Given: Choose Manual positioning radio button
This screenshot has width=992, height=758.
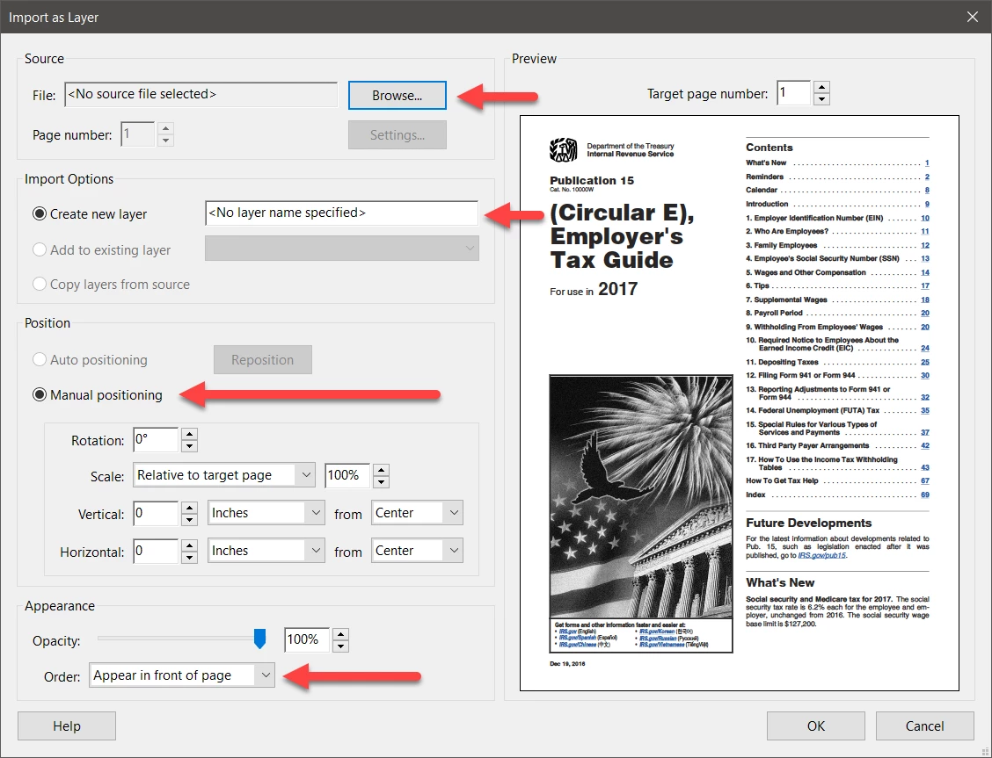Looking at the screenshot, I should click(x=98, y=394).
